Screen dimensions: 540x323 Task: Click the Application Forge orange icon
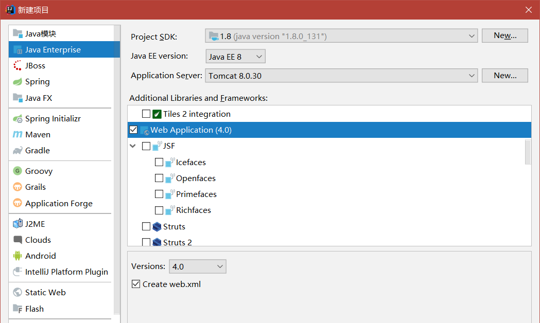(18, 203)
